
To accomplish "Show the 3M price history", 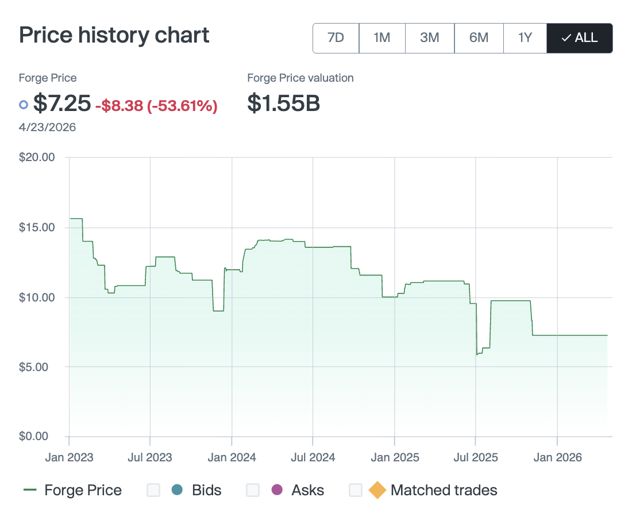I will (429, 38).
